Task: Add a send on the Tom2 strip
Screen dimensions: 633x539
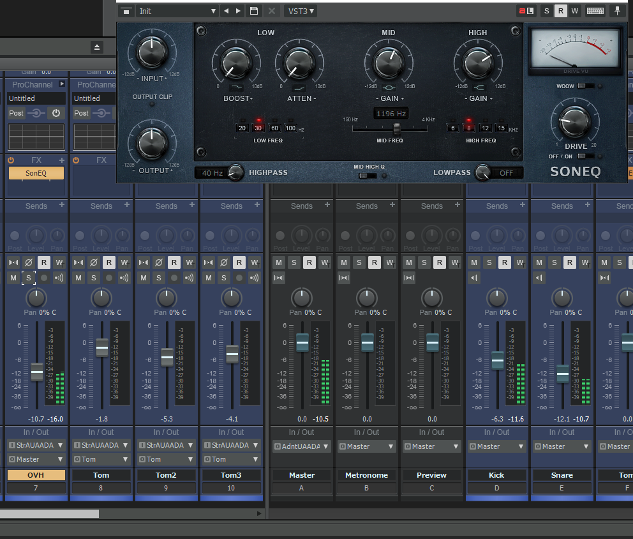Action: [192, 205]
